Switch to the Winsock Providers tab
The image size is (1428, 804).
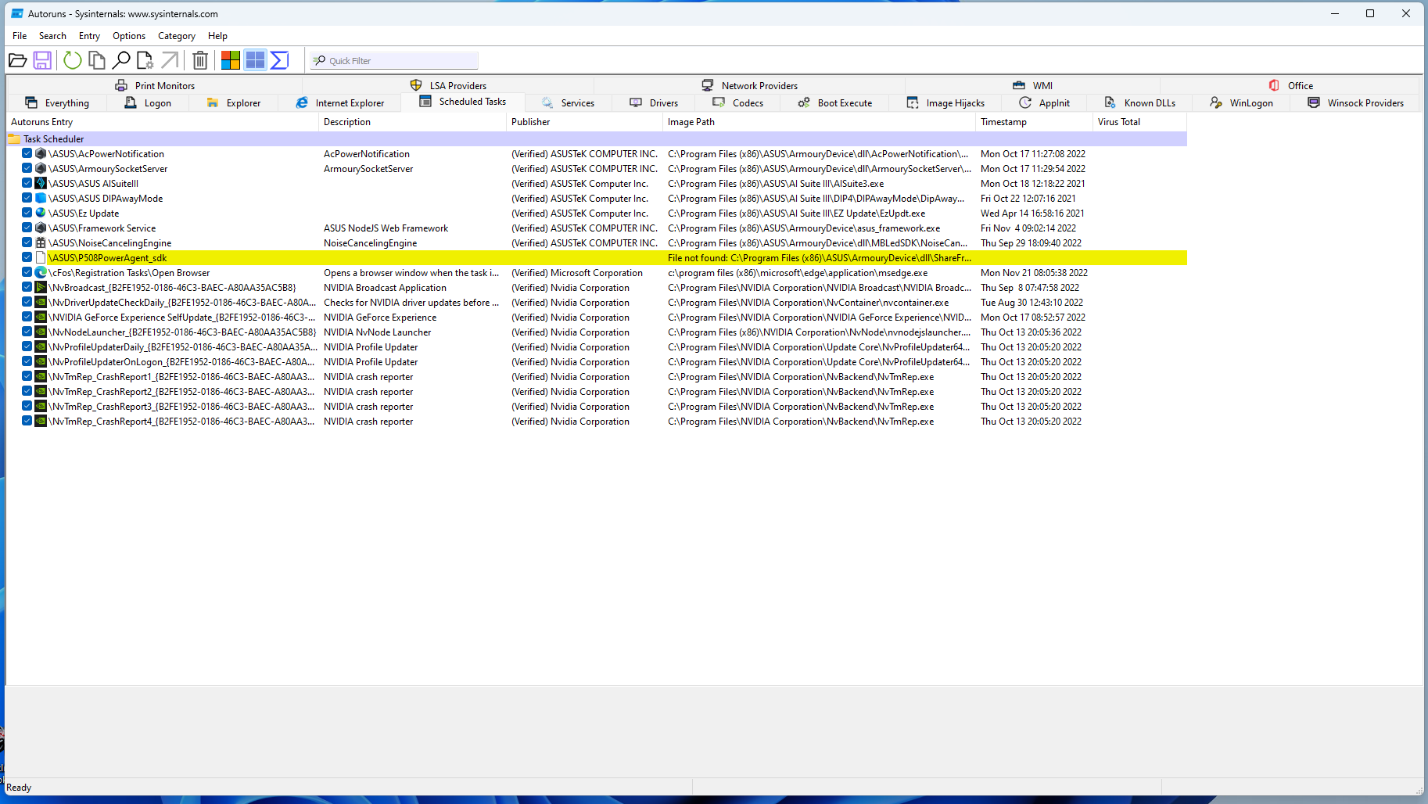coord(1356,103)
